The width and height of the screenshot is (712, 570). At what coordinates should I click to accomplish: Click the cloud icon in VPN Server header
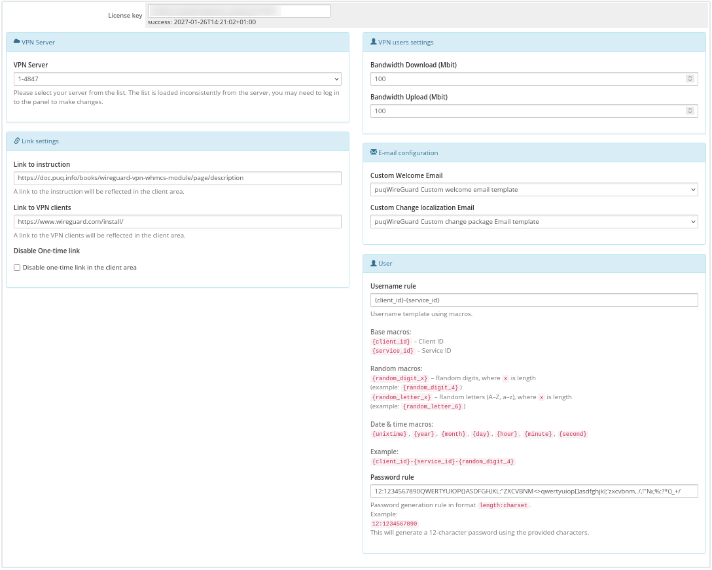(x=16, y=42)
